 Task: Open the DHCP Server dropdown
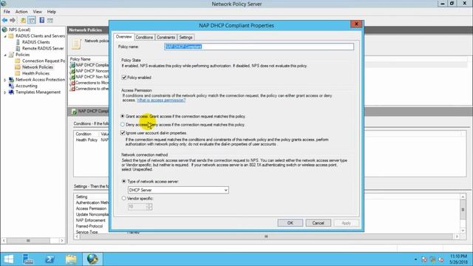[178, 190]
